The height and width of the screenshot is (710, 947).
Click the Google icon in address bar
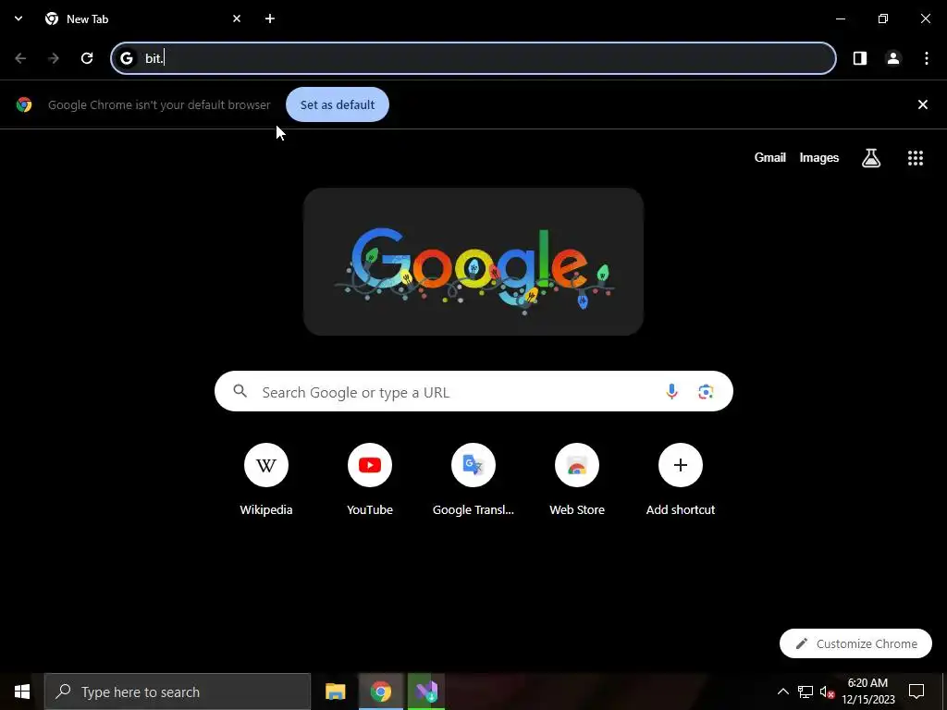(126, 58)
